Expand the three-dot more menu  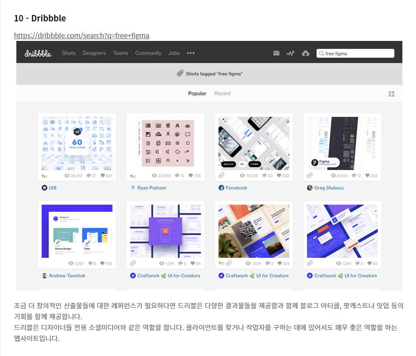tap(190, 53)
